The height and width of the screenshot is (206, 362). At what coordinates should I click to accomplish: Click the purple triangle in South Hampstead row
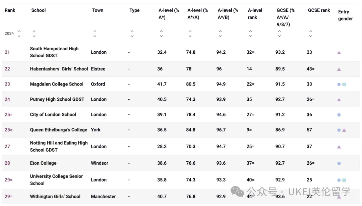(x=339, y=53)
